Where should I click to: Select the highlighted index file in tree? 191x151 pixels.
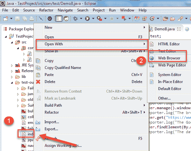27,134
